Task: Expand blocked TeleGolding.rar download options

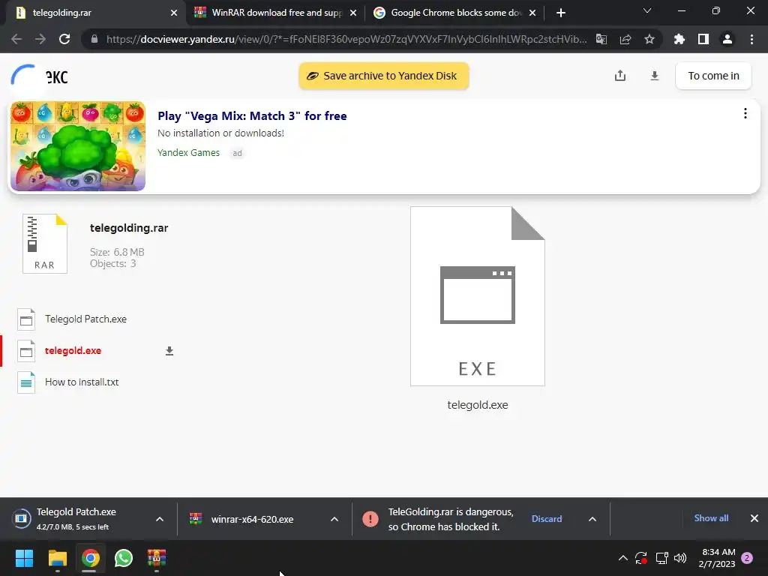Action: 592,519
